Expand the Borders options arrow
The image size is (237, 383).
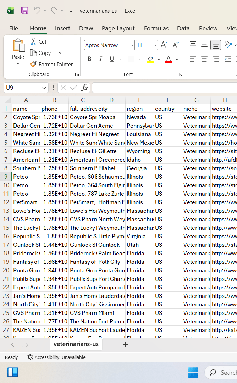point(139,59)
